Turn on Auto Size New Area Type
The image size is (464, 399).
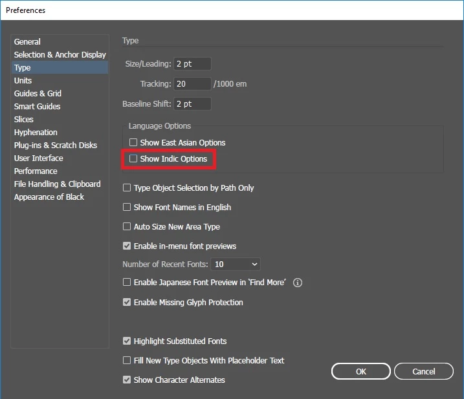point(127,226)
